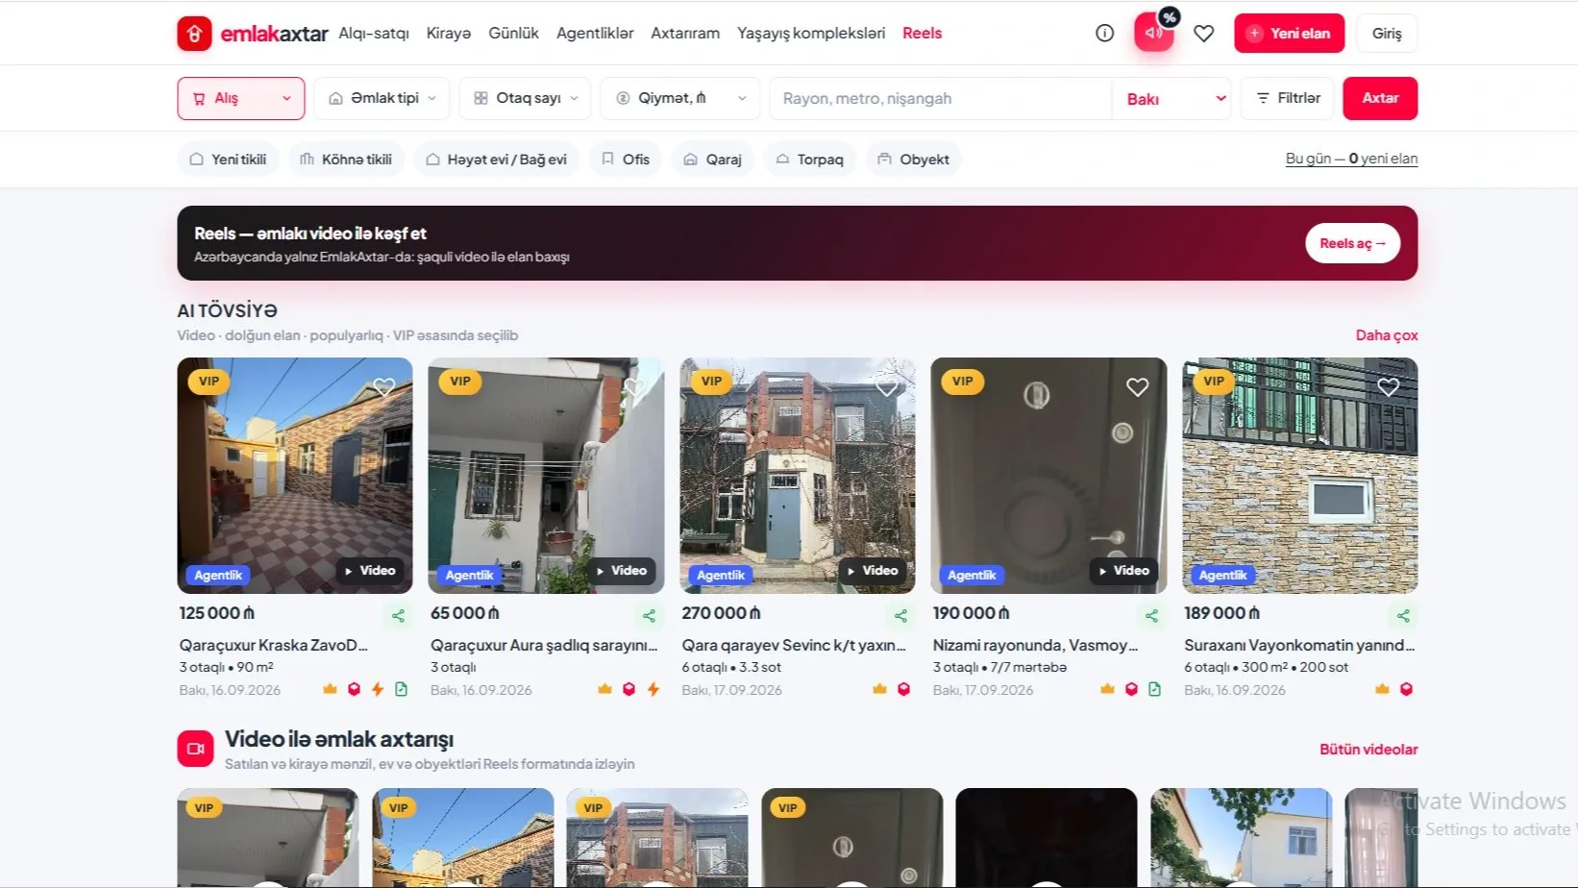Filter by Qaraj category
Viewport: 1578px width, 888px height.
click(x=713, y=160)
